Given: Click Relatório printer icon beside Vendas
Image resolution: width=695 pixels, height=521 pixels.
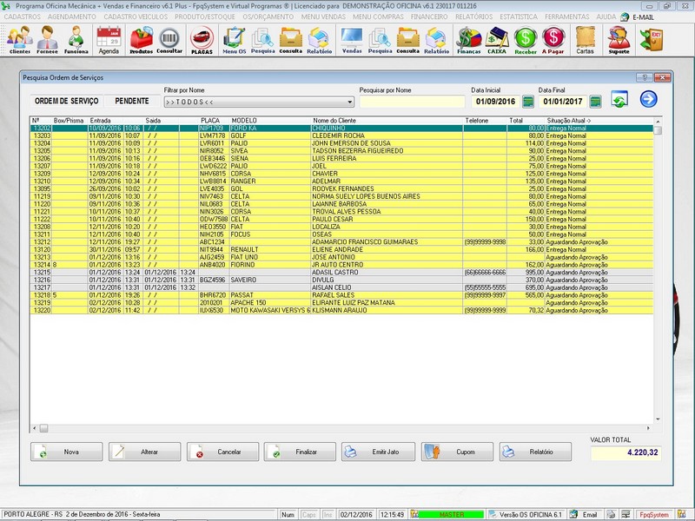Looking at the screenshot, I should (x=319, y=40).
